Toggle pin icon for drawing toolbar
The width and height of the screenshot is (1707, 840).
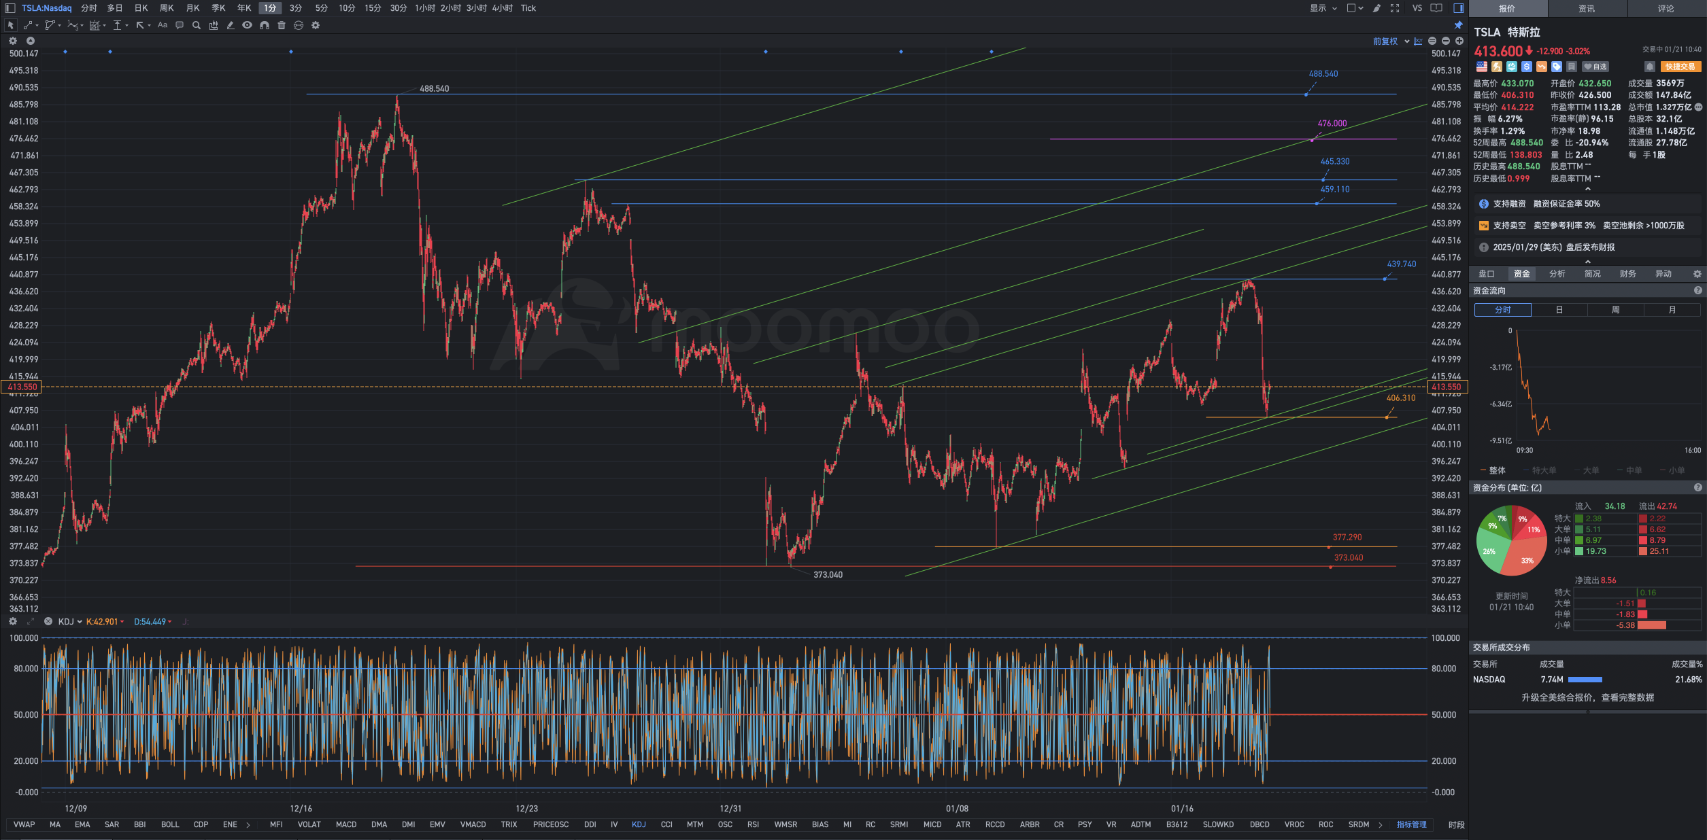point(1458,25)
